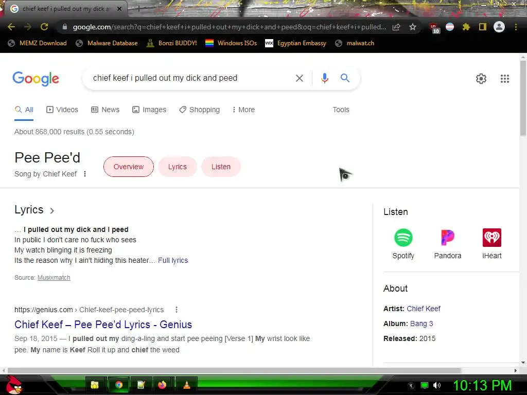Open the Notepad++ taskbar icon
Image resolution: width=527 pixels, height=395 pixels.
(141, 385)
